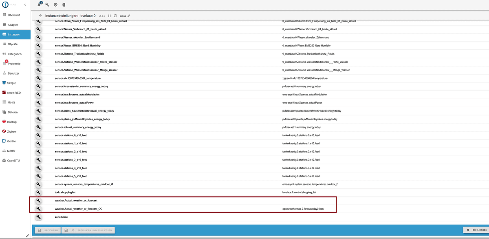This screenshot has width=489, height=239.
Task: Open Matter in sidebar
Action: (15, 151)
